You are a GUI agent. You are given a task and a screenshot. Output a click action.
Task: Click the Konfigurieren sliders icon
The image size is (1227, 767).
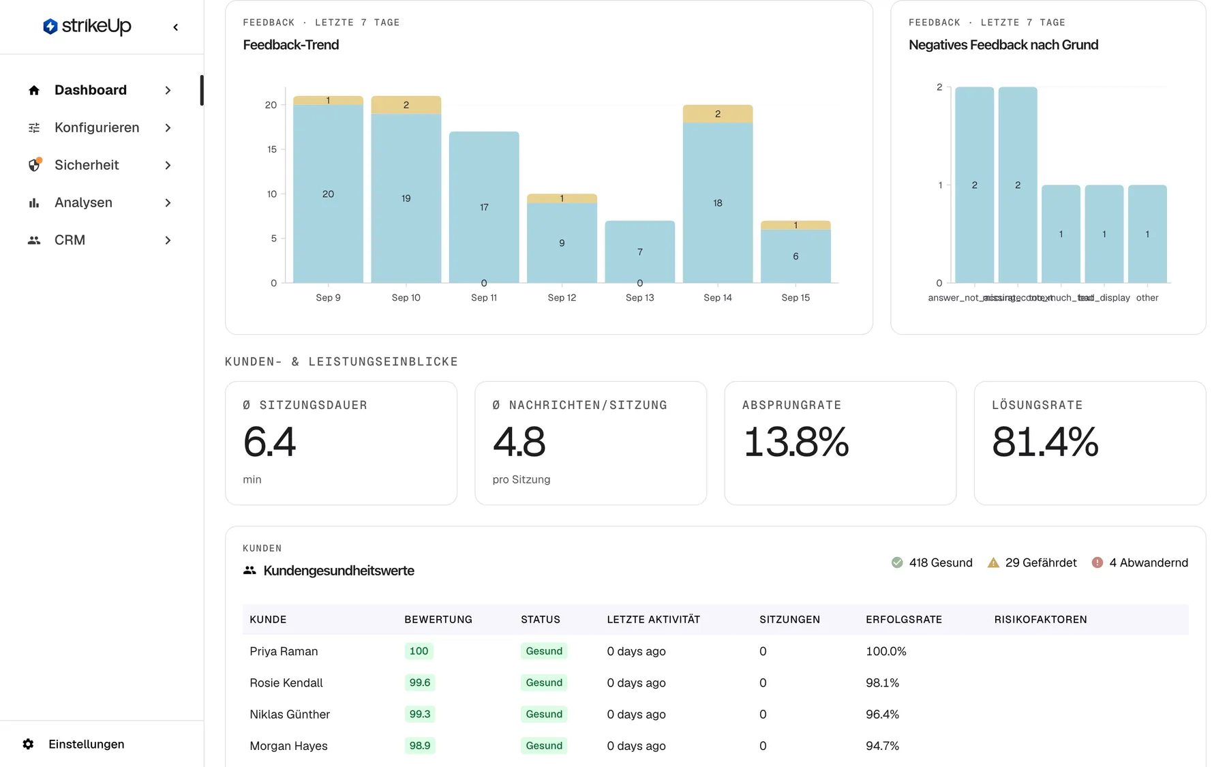(x=34, y=127)
